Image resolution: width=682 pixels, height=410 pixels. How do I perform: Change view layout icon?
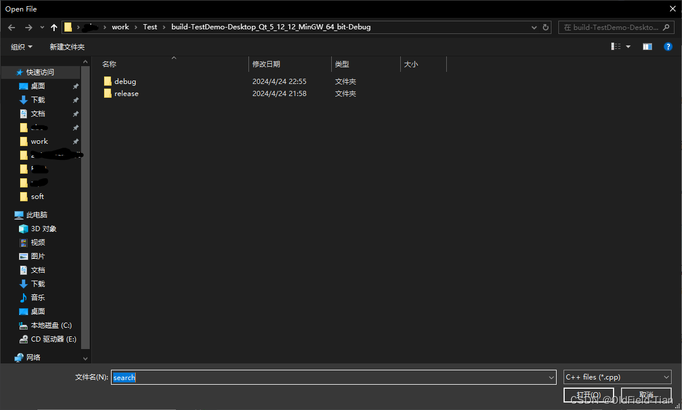tap(616, 47)
